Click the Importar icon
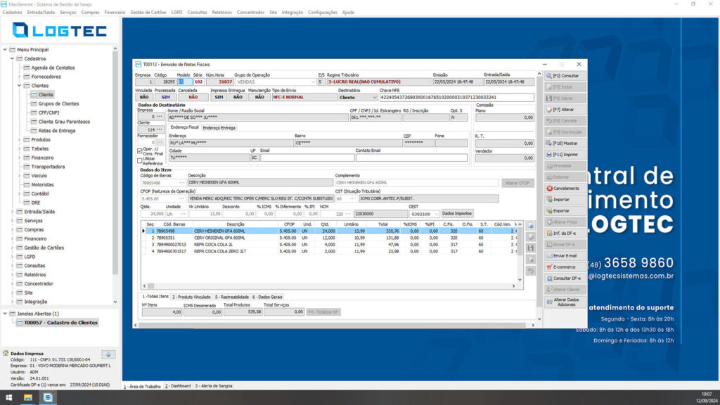Viewport: 720px width, 405px height. (549, 200)
